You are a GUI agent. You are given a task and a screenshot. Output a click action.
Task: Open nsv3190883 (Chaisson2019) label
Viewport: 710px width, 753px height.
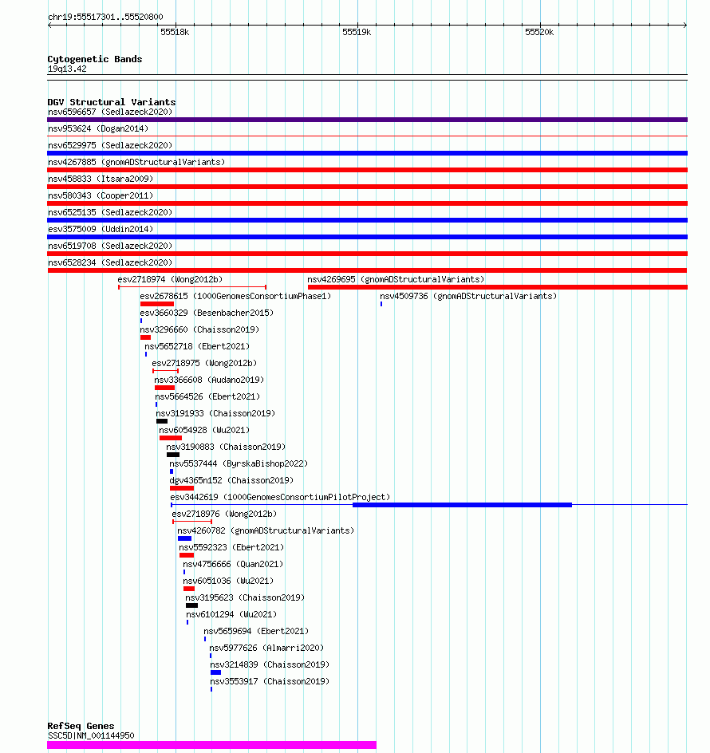(x=226, y=447)
